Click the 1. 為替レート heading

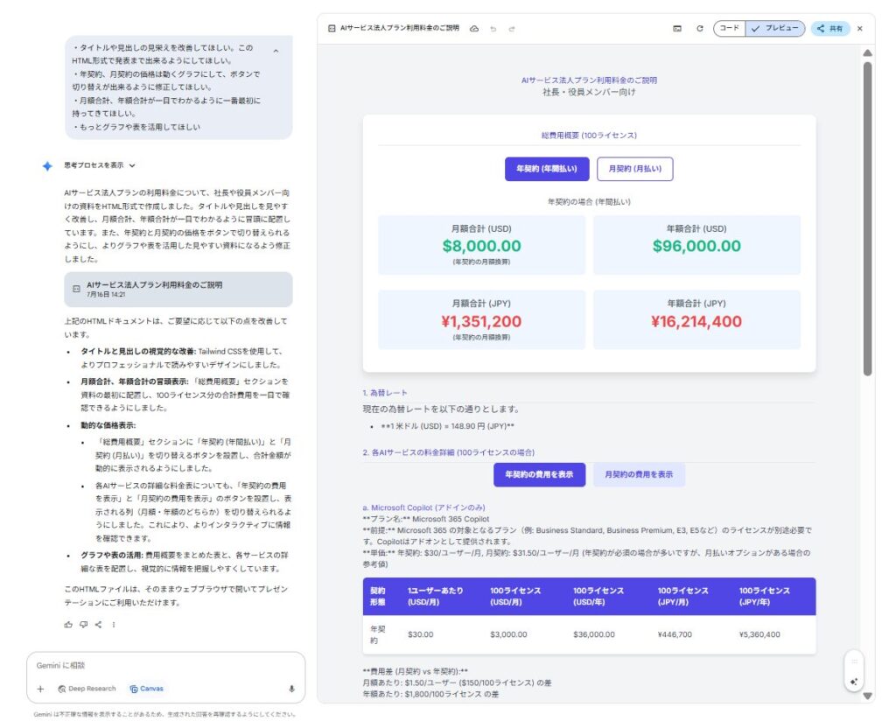[x=385, y=393]
